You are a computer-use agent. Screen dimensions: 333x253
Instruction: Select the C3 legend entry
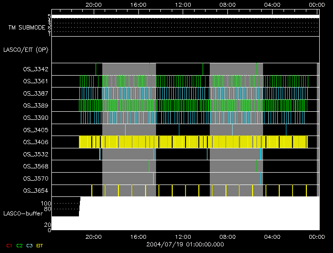point(29,245)
